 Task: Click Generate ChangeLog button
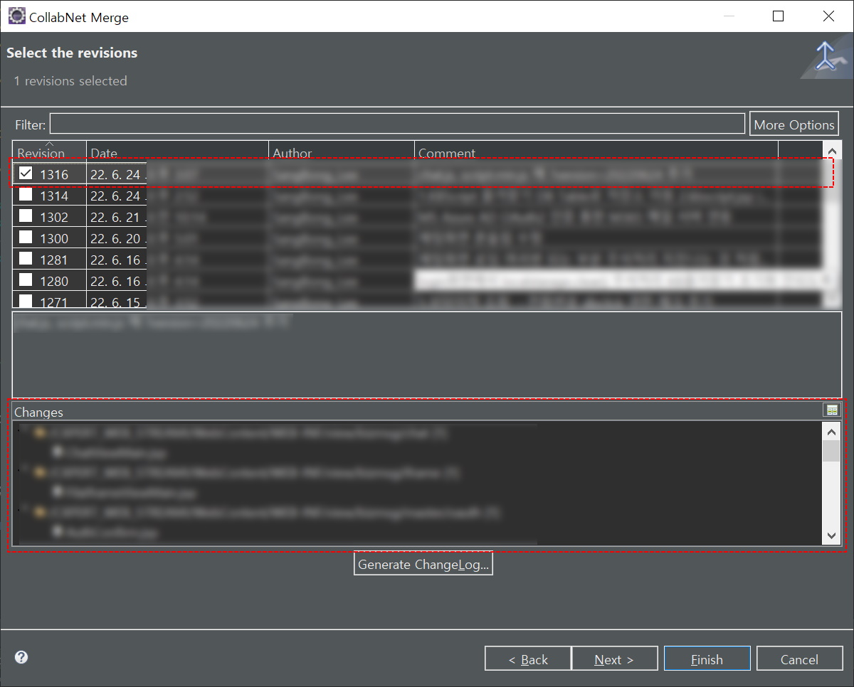click(423, 564)
